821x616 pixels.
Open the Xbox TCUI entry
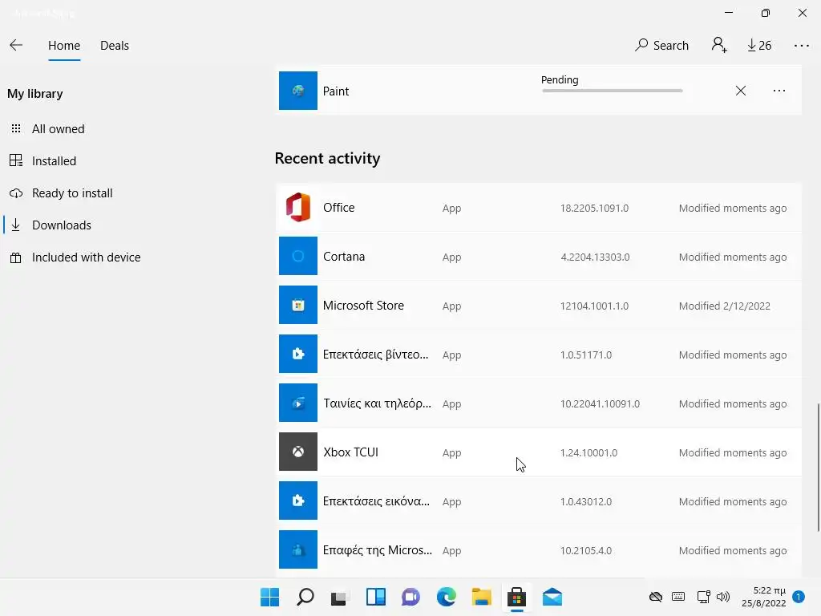(538, 452)
